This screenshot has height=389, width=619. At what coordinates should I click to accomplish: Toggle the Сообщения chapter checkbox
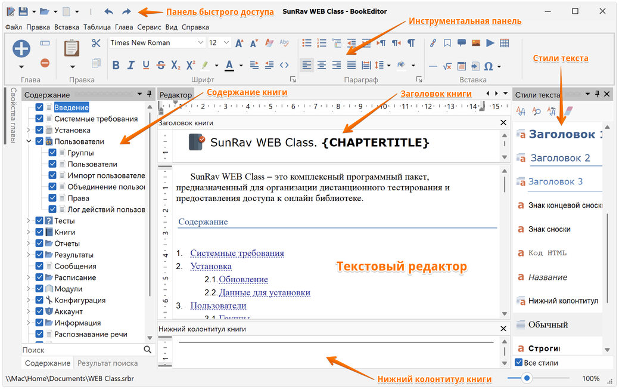tap(39, 266)
